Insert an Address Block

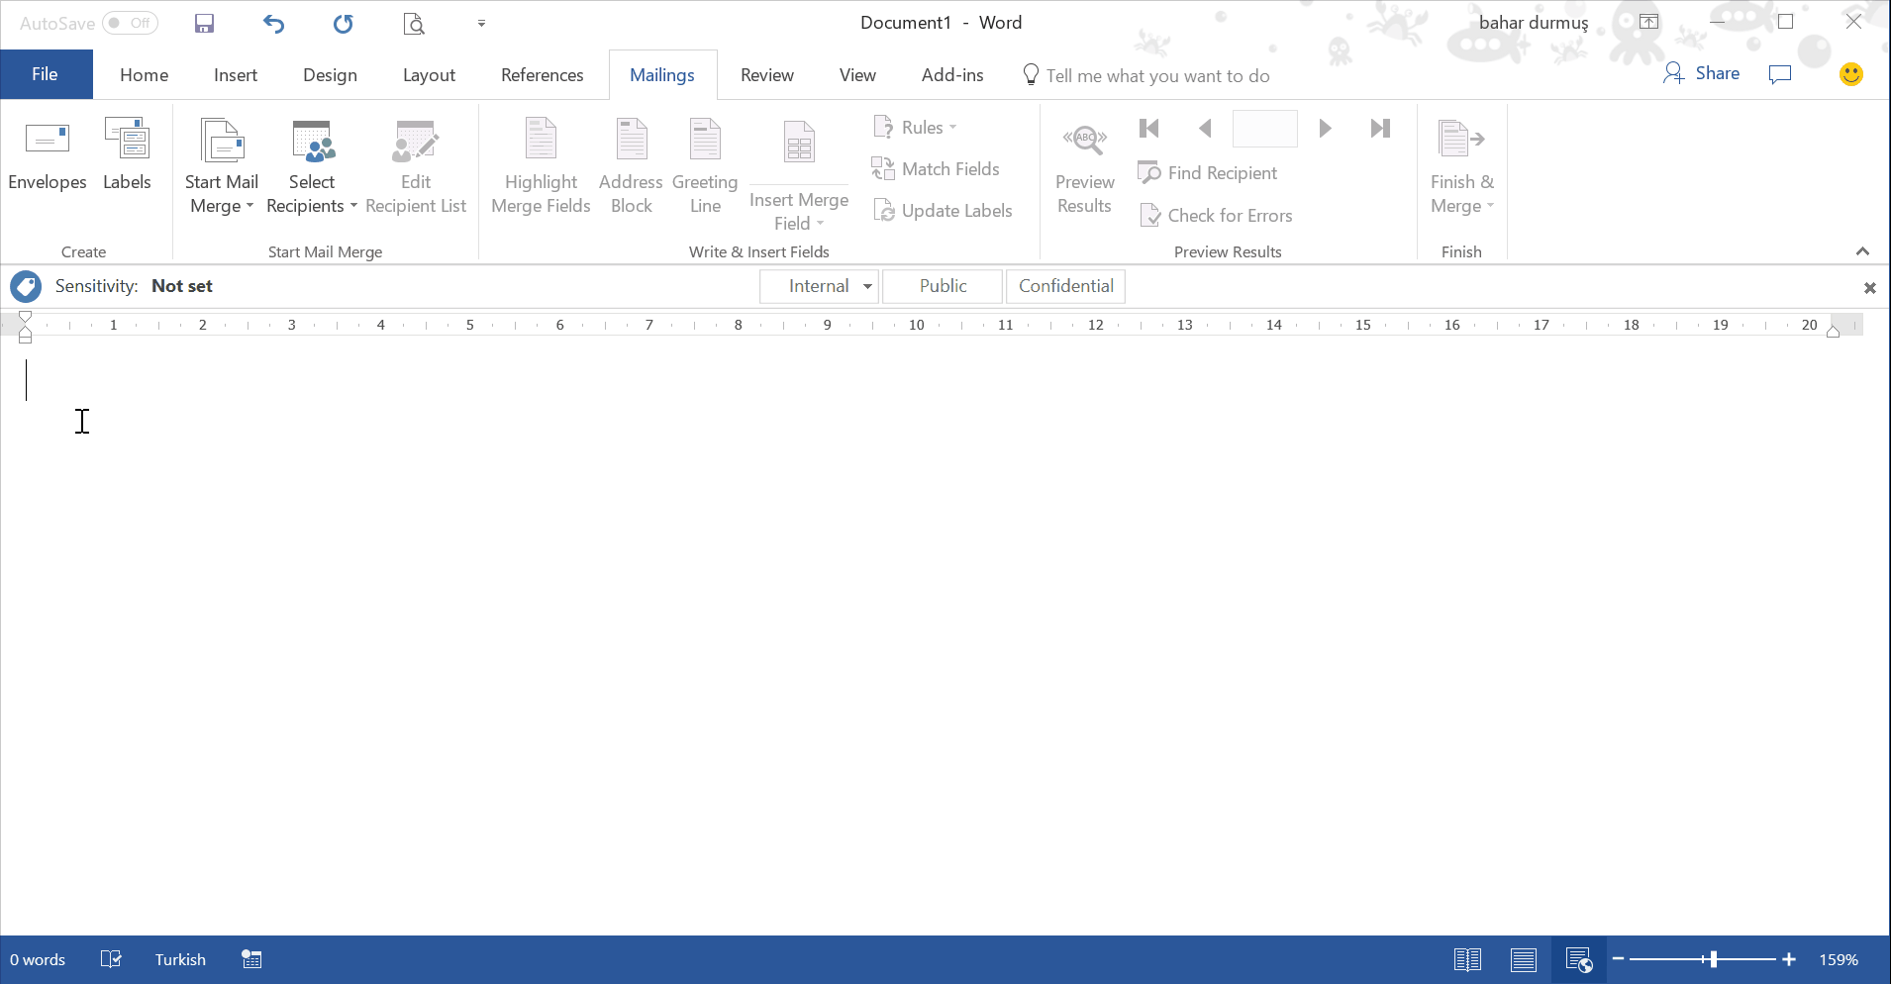point(631,167)
